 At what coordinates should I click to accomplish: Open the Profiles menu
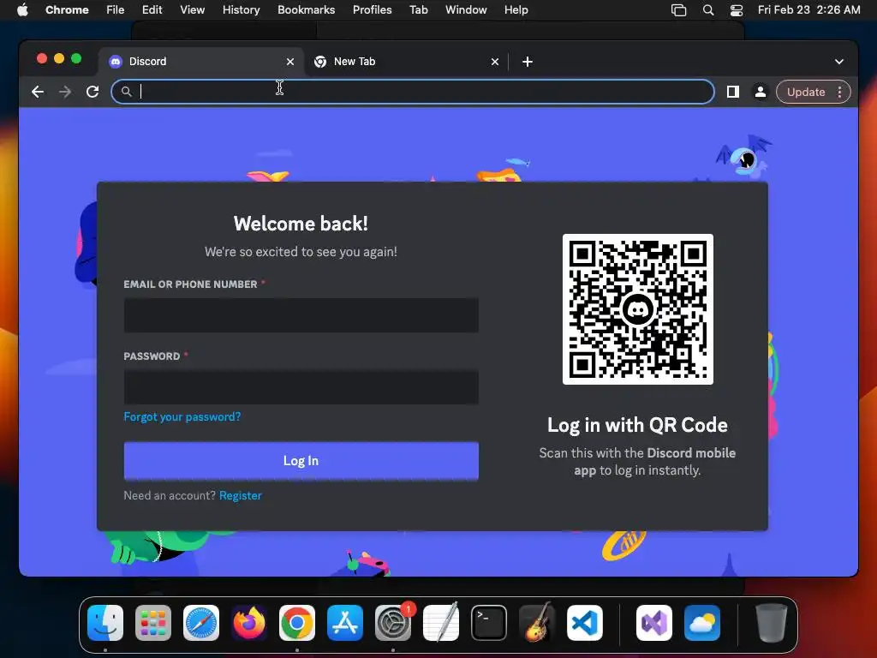[373, 10]
